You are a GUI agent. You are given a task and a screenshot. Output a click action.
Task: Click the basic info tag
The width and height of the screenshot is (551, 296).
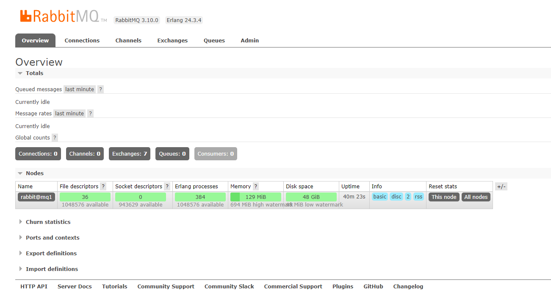point(380,197)
